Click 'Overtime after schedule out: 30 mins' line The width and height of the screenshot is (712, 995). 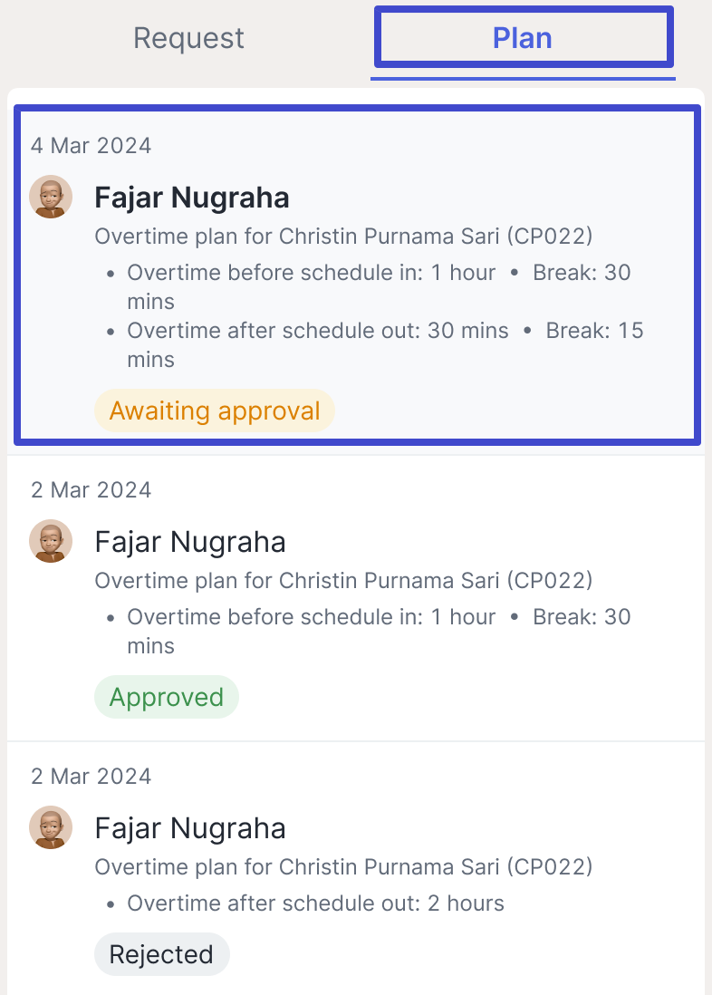click(x=318, y=331)
